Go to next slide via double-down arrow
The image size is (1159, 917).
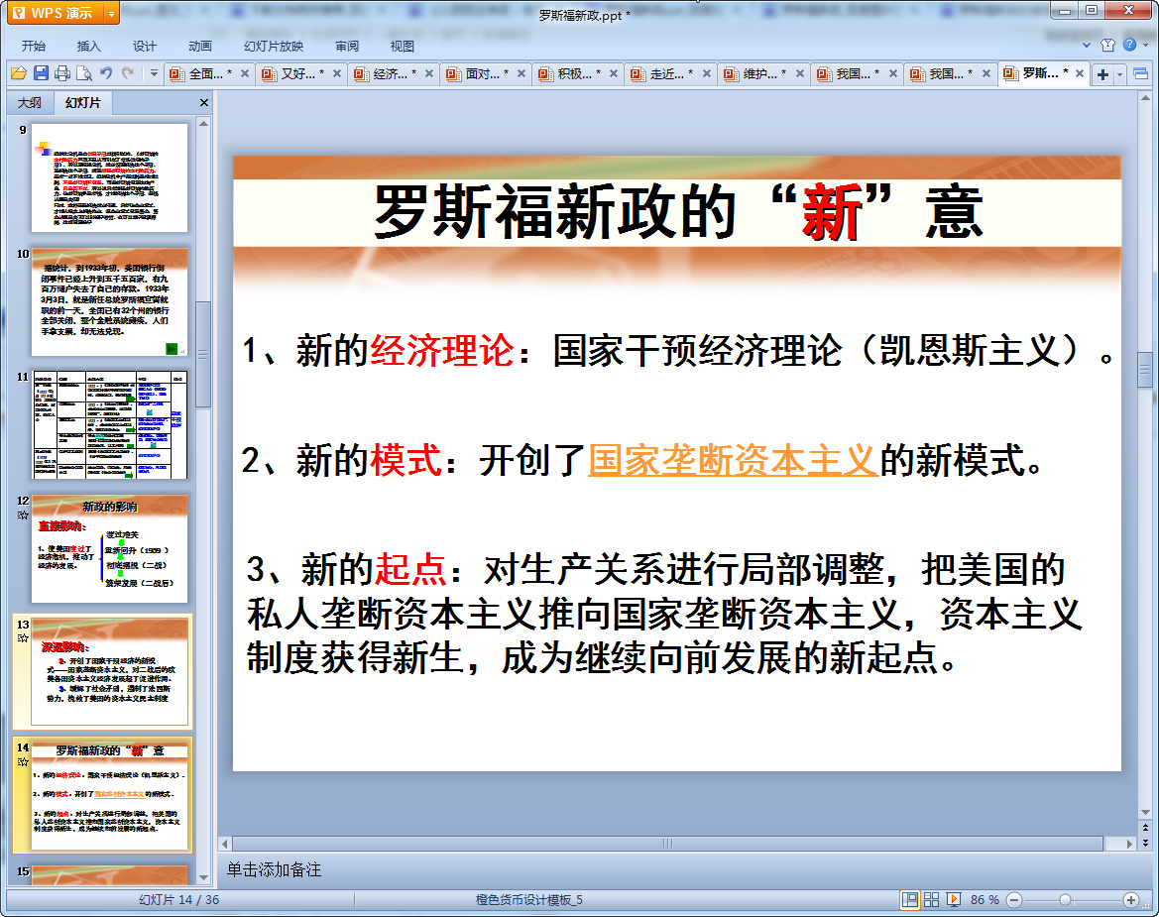1146,843
